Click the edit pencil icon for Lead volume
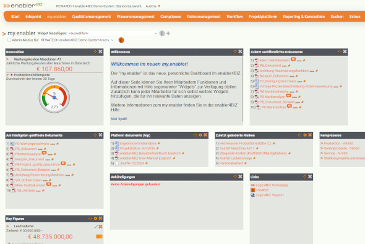Image resolution: width=365 pixels, height=244 pixels. [x=96, y=227]
